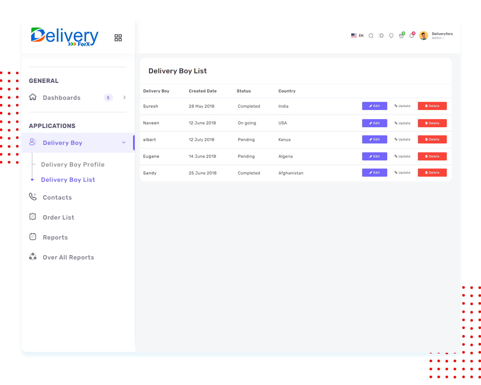Expand the Dashboards chevron arrow
This screenshot has width=481, height=385.
(x=124, y=98)
